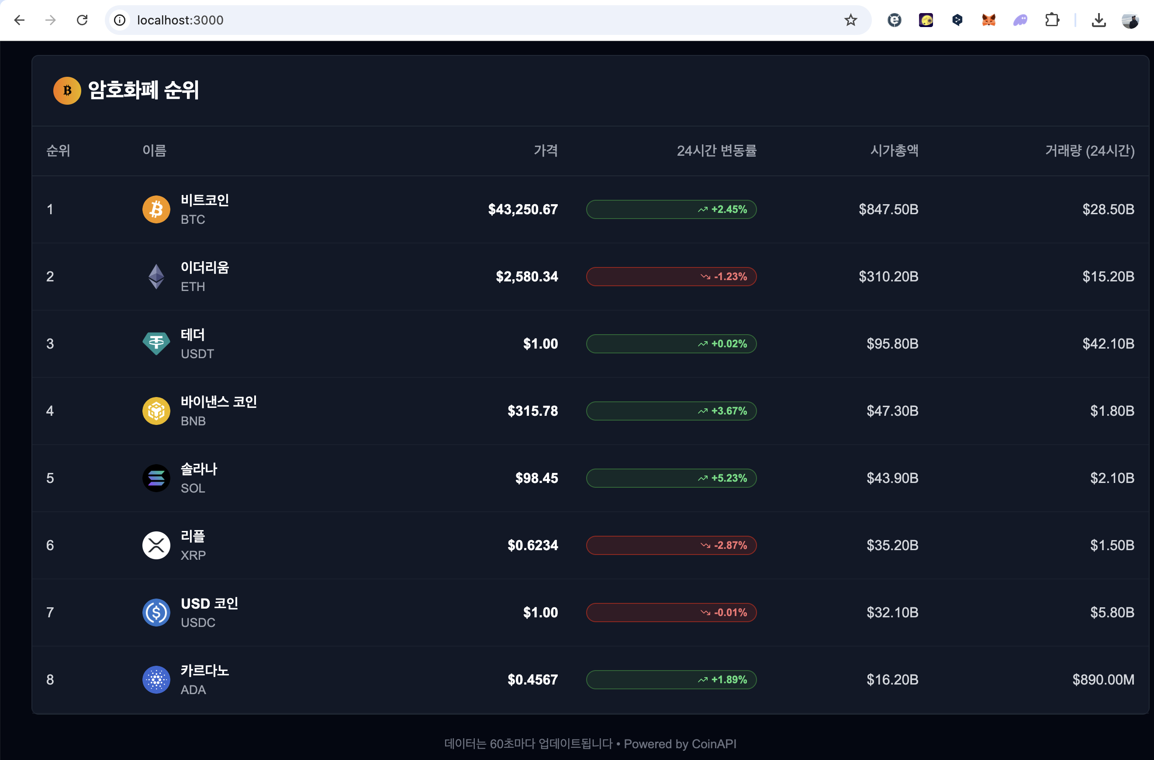
Task: Click the Ethereum diamond logo icon
Action: 156,276
